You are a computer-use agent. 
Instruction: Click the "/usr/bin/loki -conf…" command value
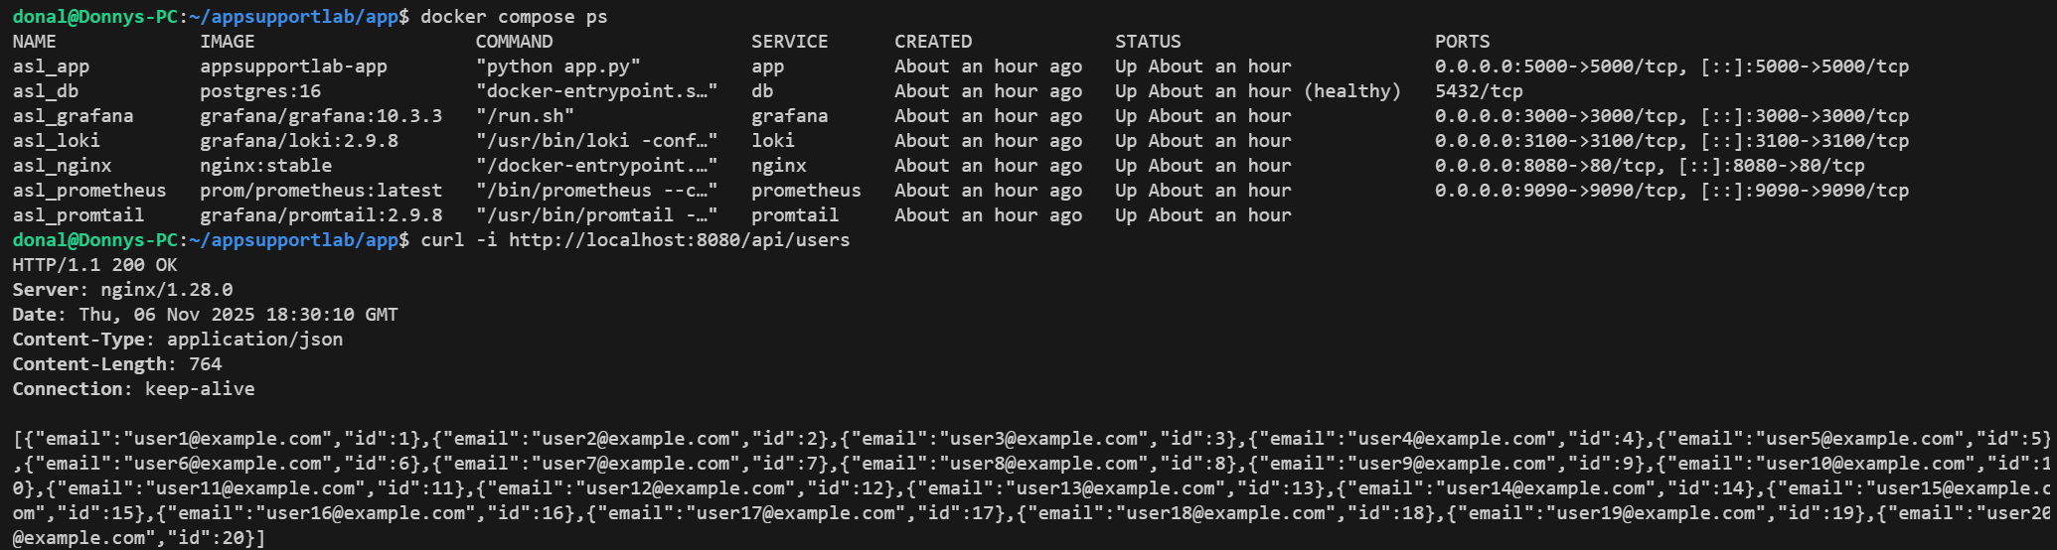(x=596, y=141)
